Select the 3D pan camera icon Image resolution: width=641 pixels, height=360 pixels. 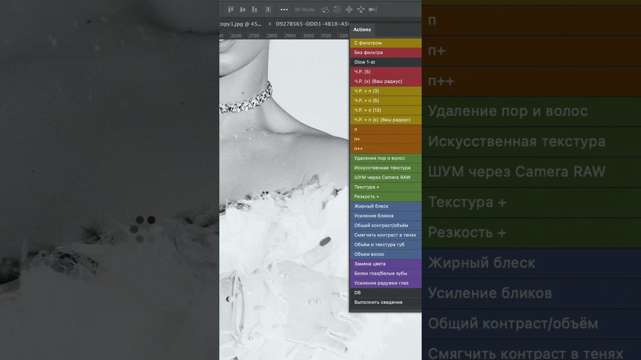tap(349, 9)
